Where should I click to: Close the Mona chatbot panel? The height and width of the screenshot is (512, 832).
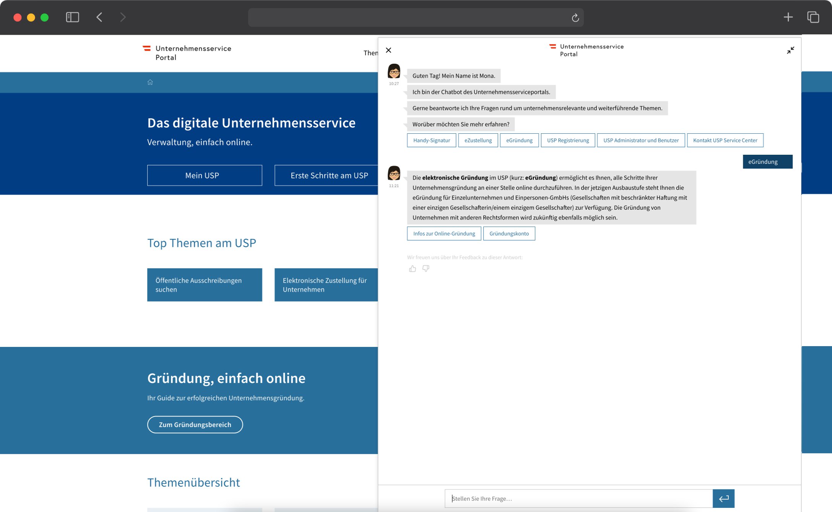(x=388, y=50)
